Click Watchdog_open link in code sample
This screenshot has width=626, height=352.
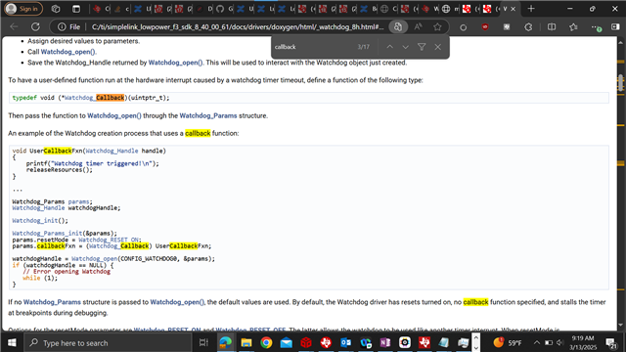pos(94,258)
